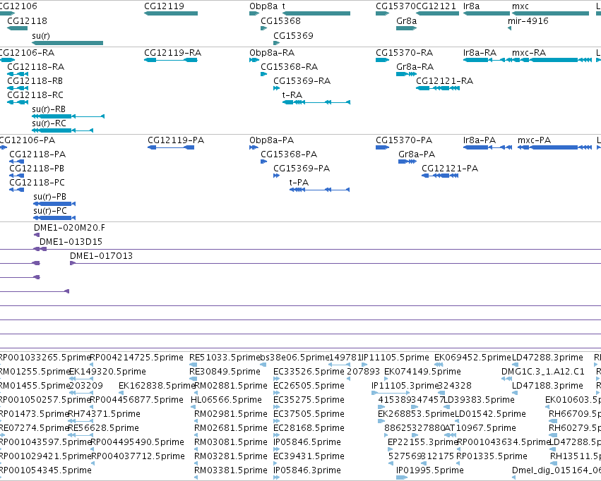Click the mir-4916 gene label

tap(528, 20)
